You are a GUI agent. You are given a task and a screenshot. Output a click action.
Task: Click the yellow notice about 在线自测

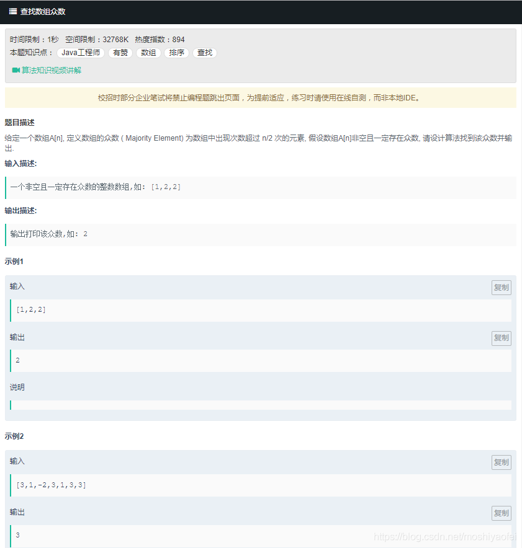[x=261, y=98]
